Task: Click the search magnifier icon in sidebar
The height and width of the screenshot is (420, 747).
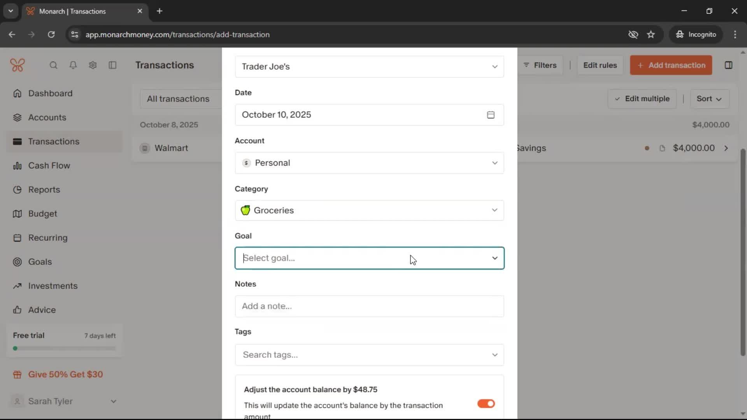Action: 53,65
